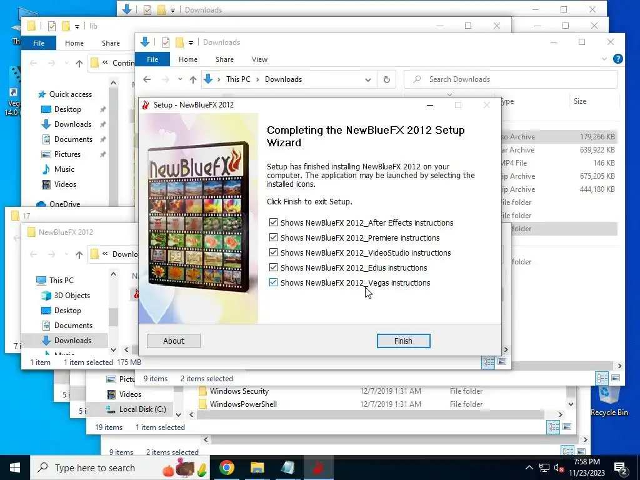Click the About button in Setup wizard

coord(174,341)
